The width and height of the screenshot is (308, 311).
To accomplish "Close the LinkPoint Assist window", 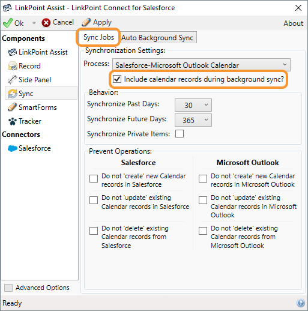I will pyautogui.click(x=298, y=8).
